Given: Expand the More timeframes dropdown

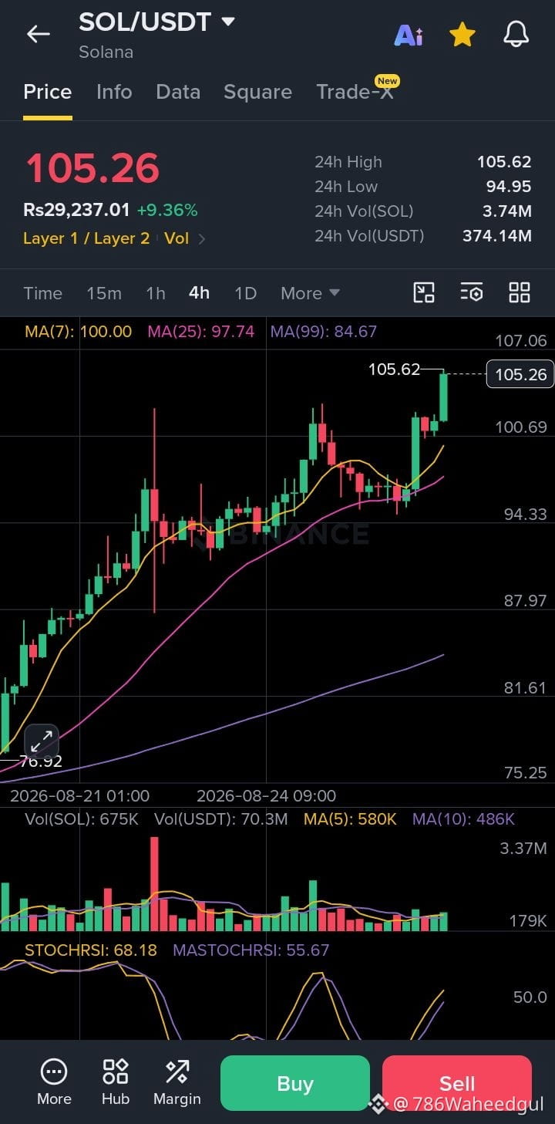Looking at the screenshot, I should point(310,293).
